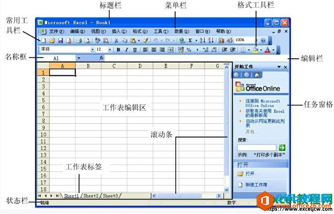The width and height of the screenshot is (334, 214).
Task: Select row header 10
Action: point(43,134)
